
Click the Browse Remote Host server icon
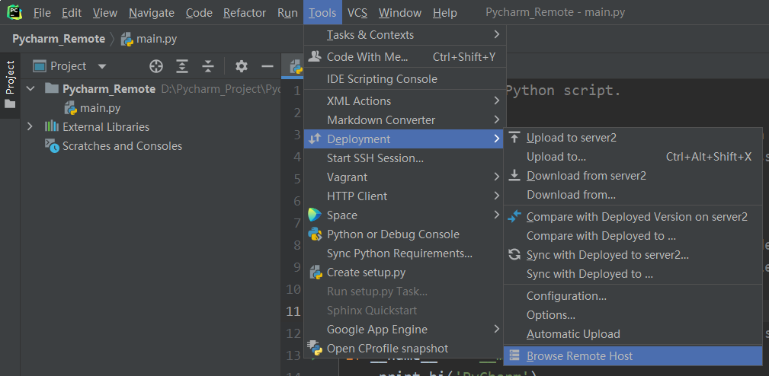(514, 355)
